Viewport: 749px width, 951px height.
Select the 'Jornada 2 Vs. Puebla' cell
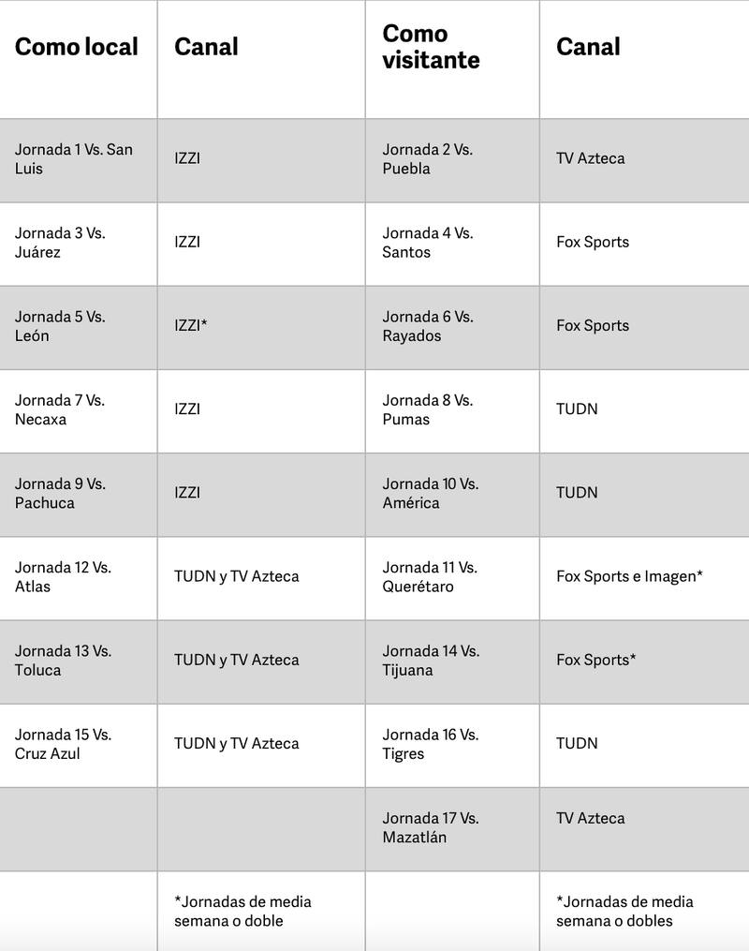pyautogui.click(x=428, y=159)
